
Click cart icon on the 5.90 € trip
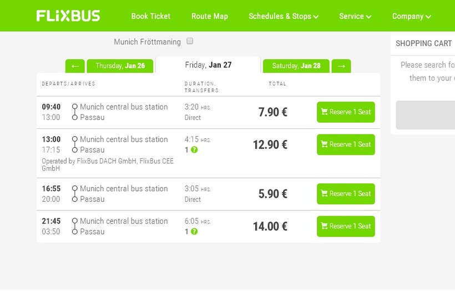click(324, 193)
